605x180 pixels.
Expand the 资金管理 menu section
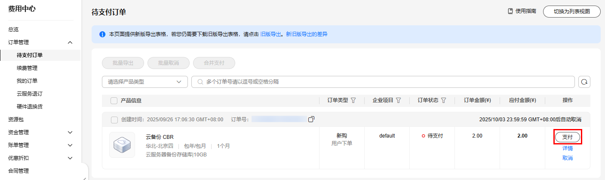tap(71, 132)
